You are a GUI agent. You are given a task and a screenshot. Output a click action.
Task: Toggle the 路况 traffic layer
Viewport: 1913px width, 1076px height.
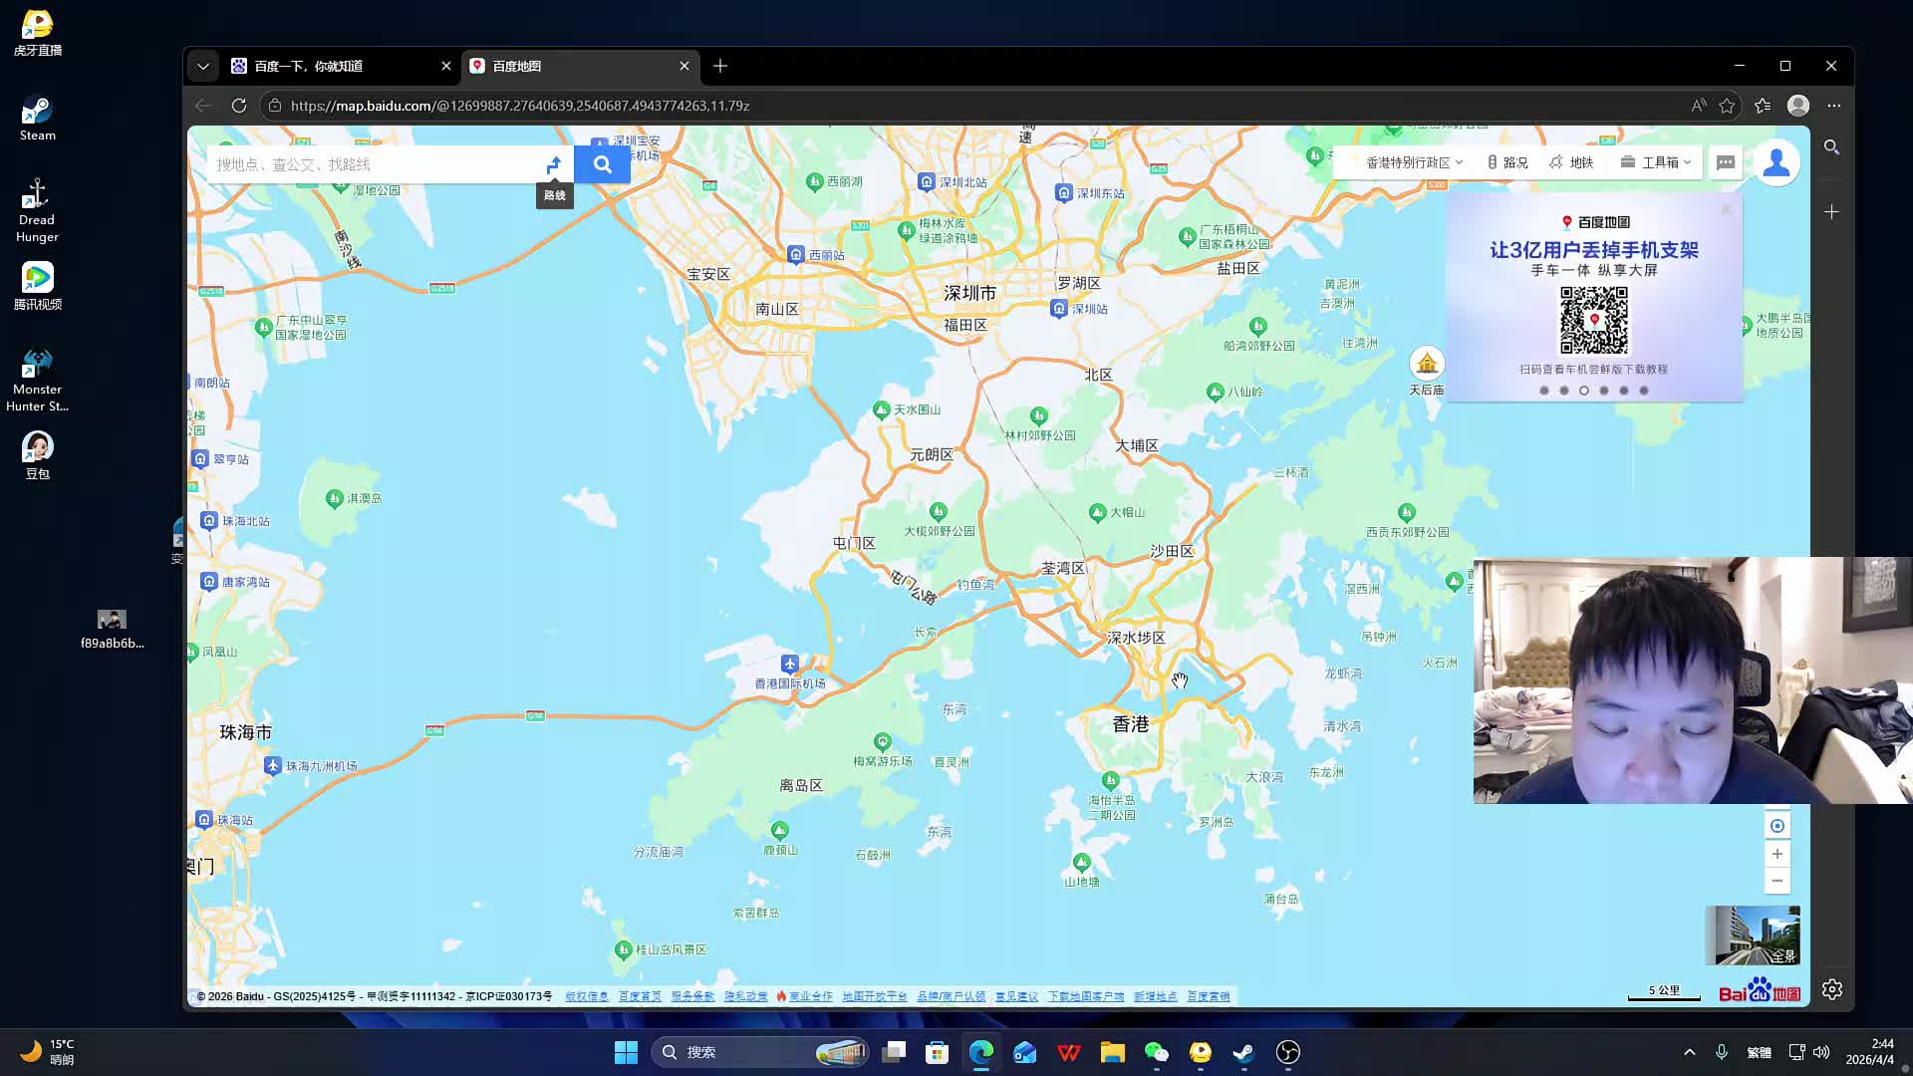(x=1506, y=162)
